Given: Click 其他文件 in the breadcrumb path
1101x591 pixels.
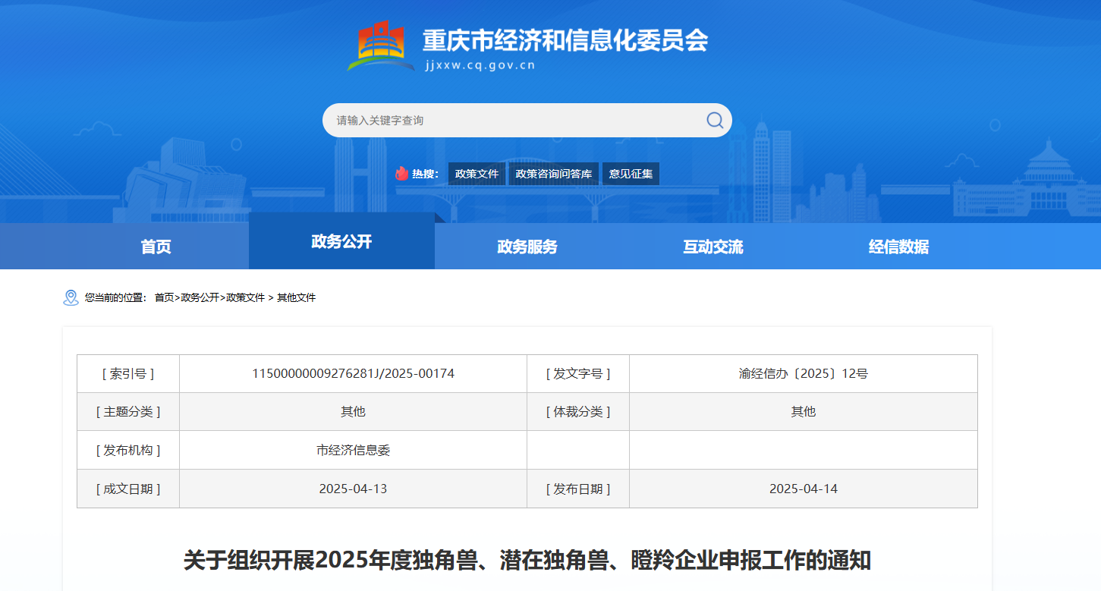Looking at the screenshot, I should [296, 298].
